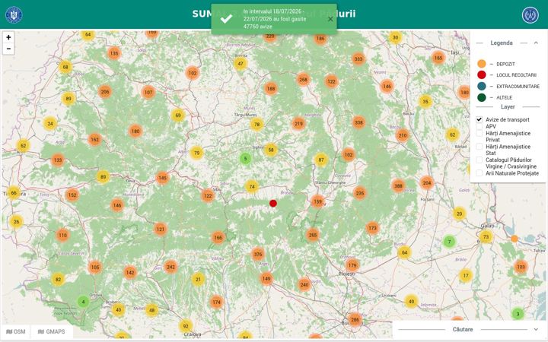Open the yellow cluster marker 87
The width and height of the screenshot is (548, 342).
pos(321,160)
